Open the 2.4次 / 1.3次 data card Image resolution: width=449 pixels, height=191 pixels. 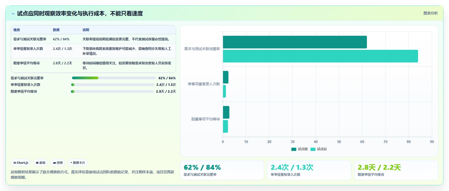(309, 170)
